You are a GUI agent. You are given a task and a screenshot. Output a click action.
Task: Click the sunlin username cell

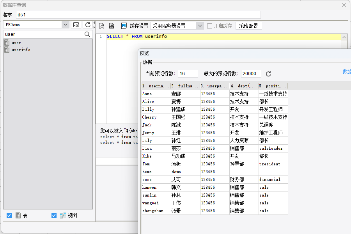(156, 195)
